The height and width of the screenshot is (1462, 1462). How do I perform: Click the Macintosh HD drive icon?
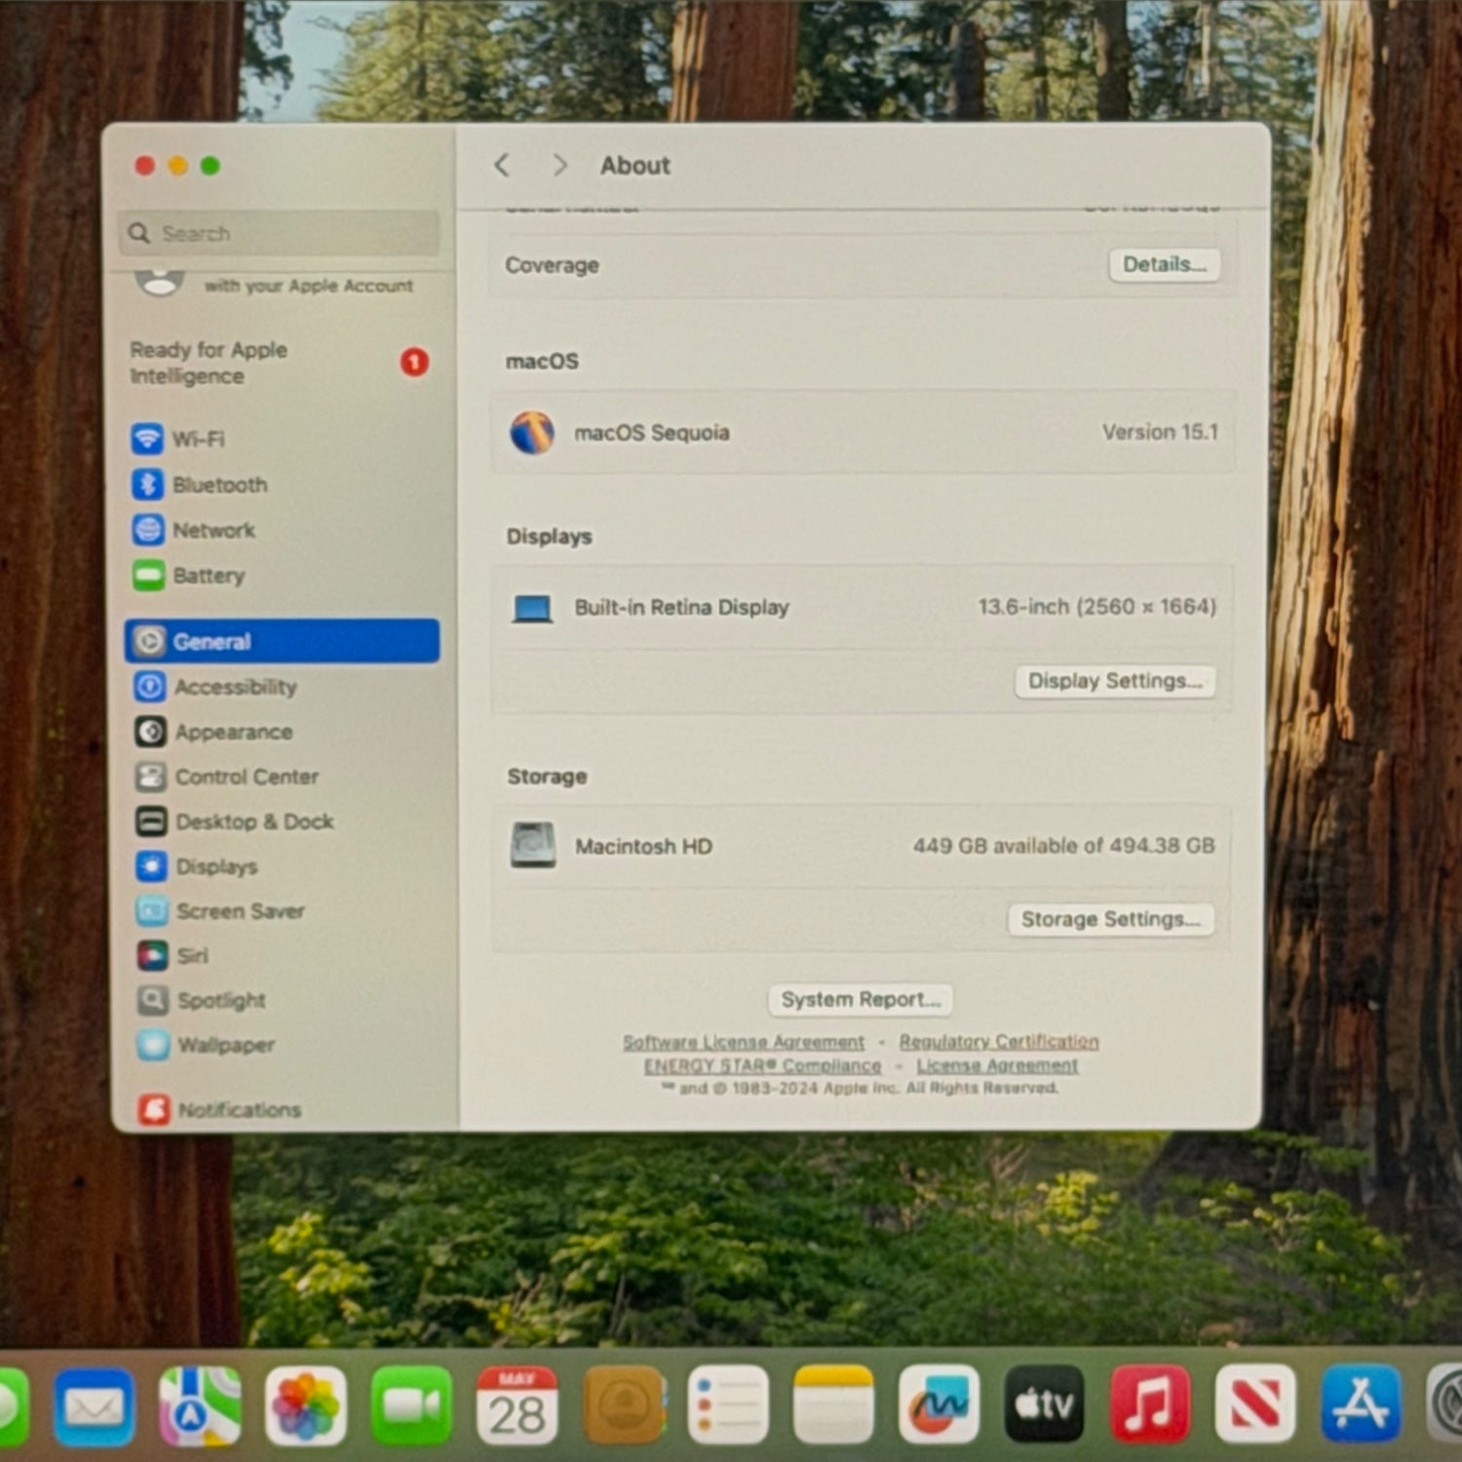[x=533, y=845]
